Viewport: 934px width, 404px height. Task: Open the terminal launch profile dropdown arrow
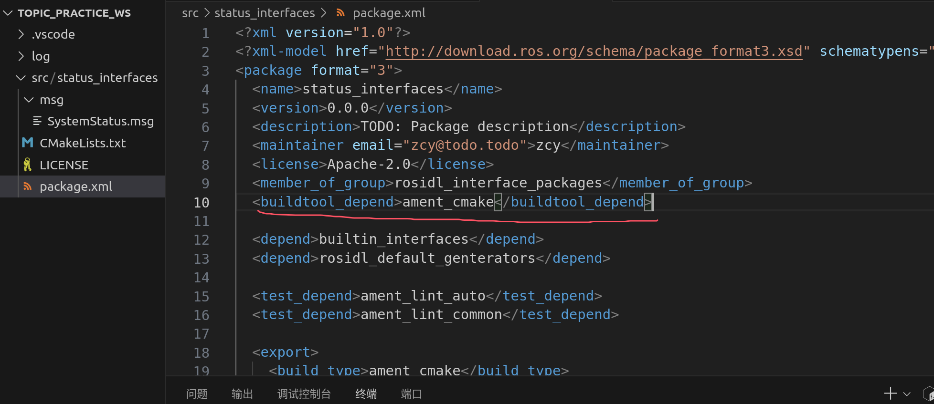[x=907, y=394]
